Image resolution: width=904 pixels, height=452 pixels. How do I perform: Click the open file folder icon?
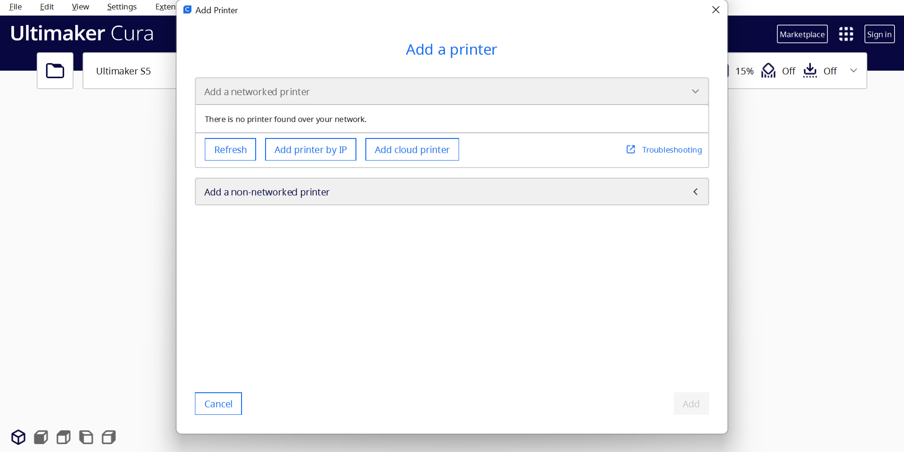(x=55, y=71)
